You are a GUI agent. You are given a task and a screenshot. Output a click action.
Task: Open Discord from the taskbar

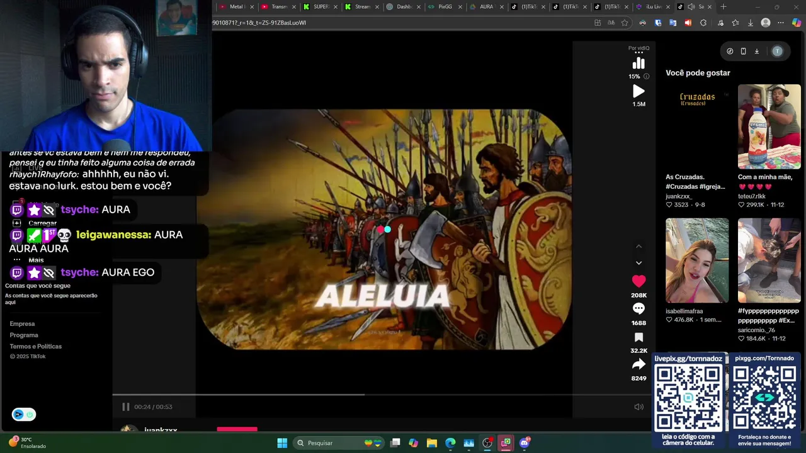tap(525, 443)
